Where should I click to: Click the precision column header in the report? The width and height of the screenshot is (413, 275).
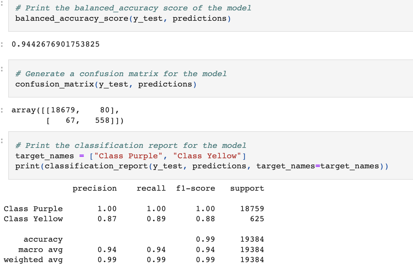(x=94, y=188)
